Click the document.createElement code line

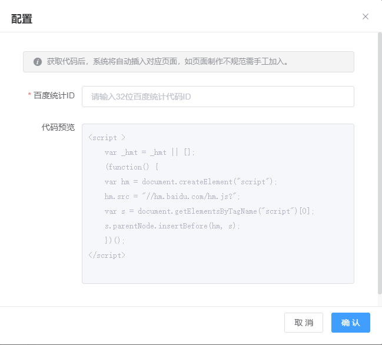coord(191,182)
